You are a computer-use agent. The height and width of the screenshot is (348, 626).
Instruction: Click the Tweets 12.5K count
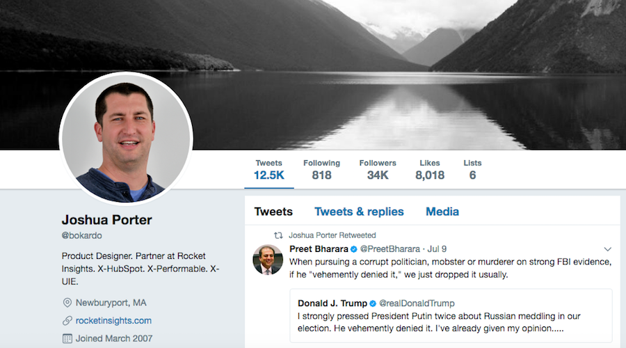click(x=269, y=170)
